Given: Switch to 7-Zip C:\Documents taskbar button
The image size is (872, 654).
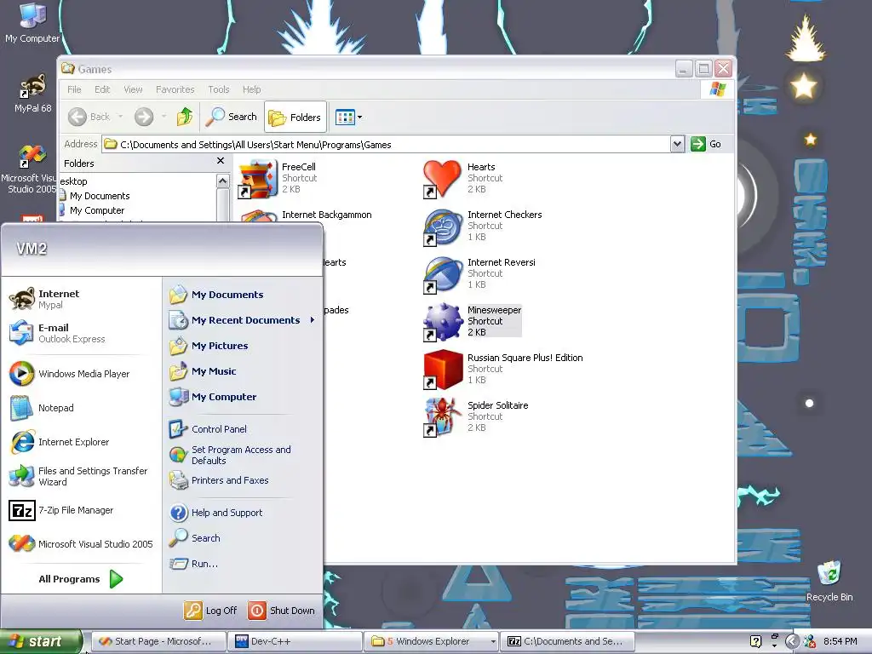Looking at the screenshot, I should click(567, 641).
